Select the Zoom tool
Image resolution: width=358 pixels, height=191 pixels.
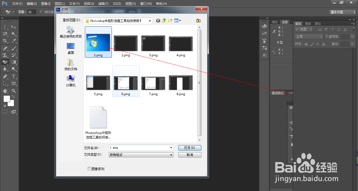(x=13, y=91)
